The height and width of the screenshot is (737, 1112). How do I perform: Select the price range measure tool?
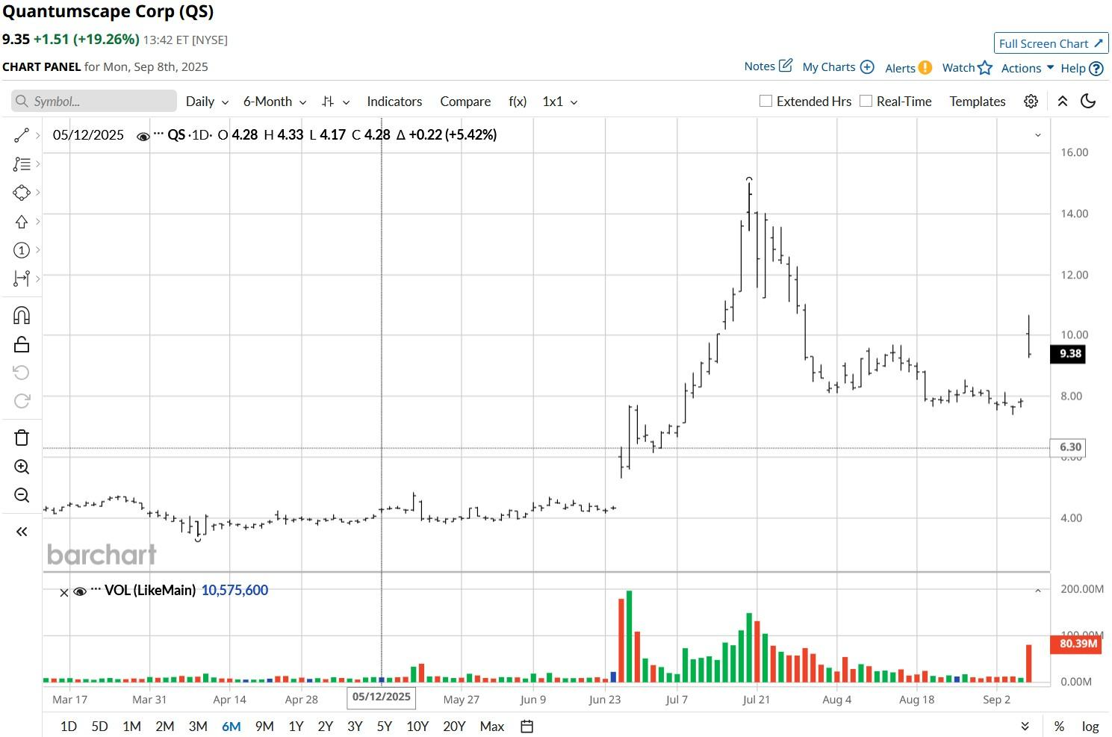click(22, 279)
